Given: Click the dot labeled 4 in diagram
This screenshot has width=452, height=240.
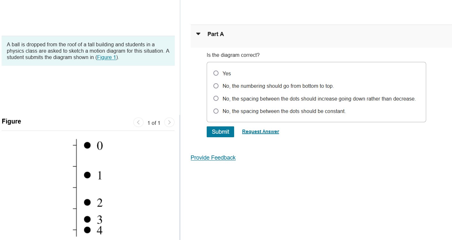Looking at the screenshot, I should [x=87, y=229].
